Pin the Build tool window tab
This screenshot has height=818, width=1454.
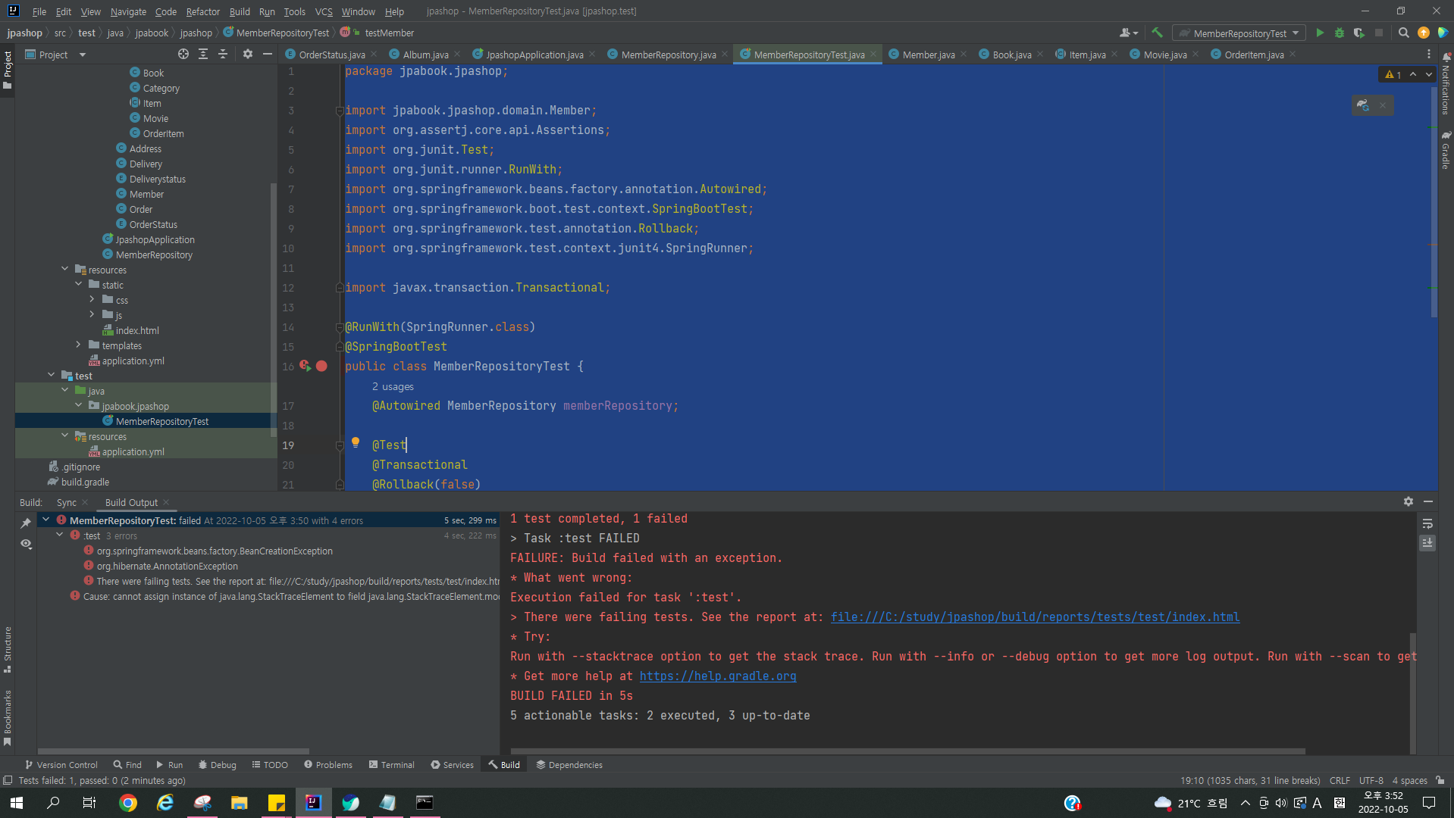point(26,523)
